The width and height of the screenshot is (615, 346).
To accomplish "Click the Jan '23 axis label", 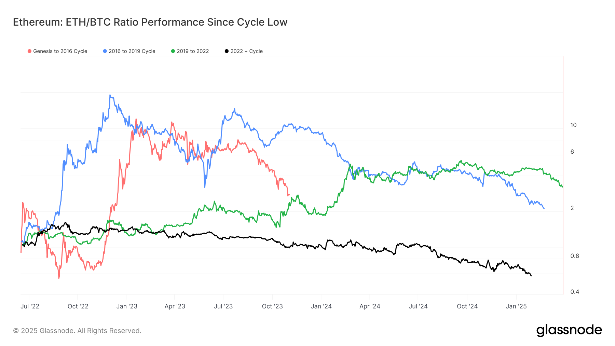I will click(x=127, y=306).
